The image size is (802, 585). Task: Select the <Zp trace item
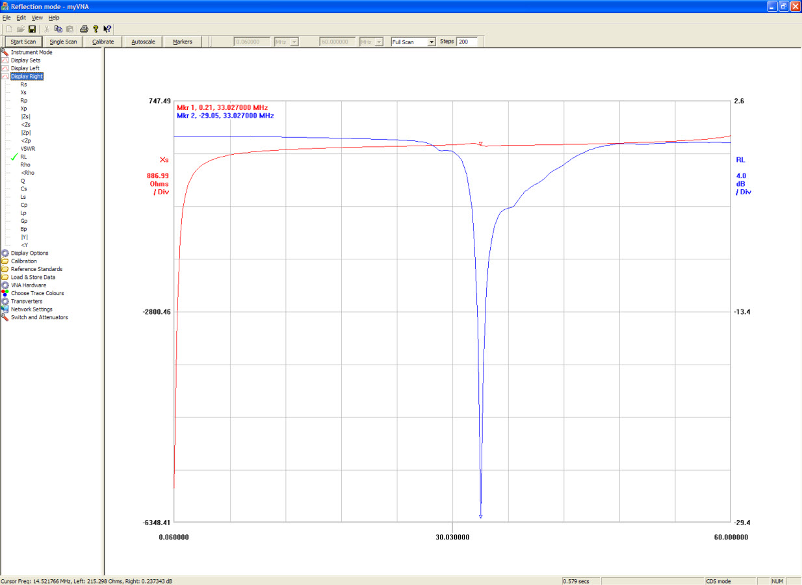coord(25,140)
